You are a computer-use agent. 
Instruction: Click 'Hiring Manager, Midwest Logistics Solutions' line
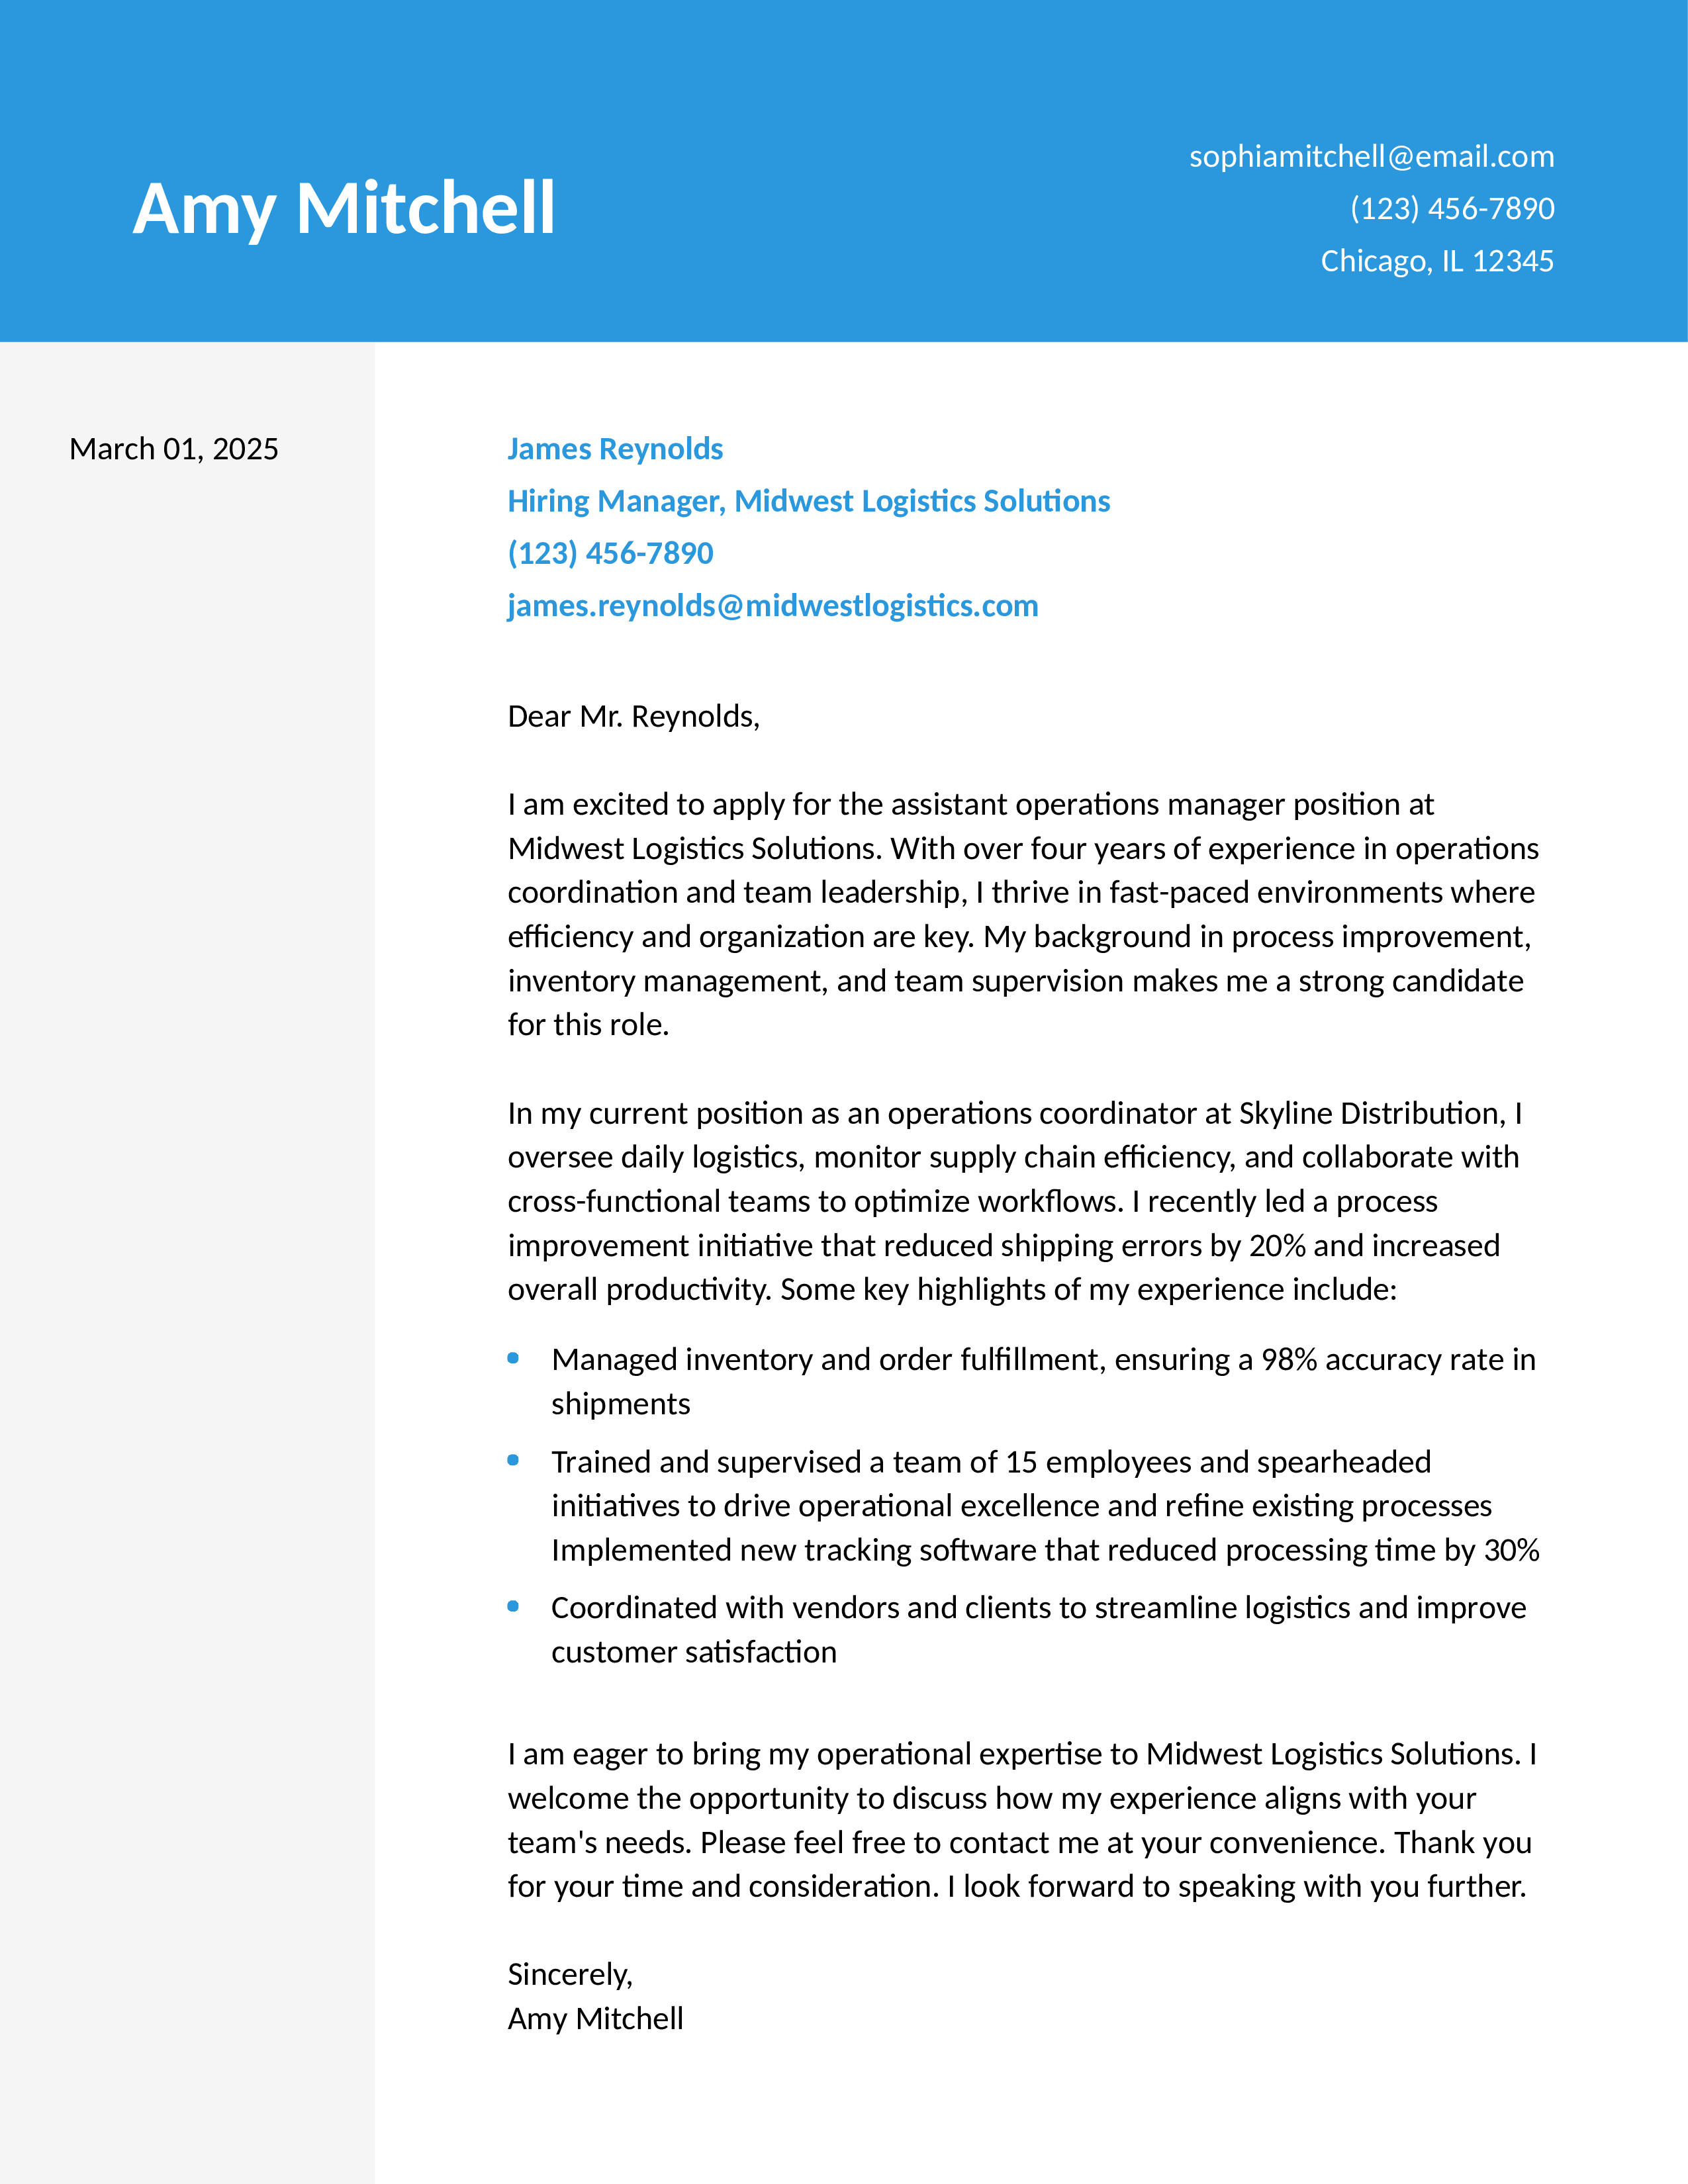[x=809, y=501]
